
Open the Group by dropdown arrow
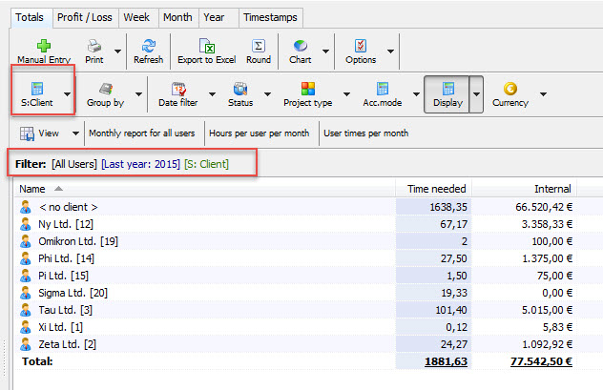138,95
